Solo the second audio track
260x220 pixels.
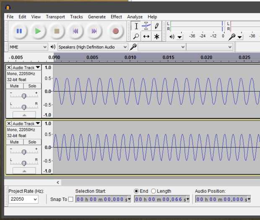coord(32,142)
